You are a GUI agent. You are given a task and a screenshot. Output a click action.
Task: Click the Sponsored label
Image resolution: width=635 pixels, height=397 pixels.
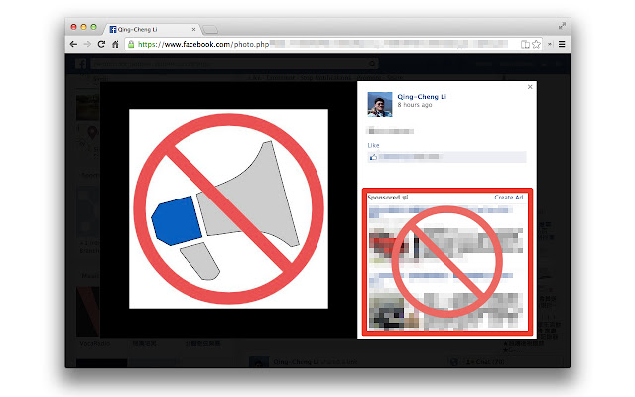tap(384, 198)
